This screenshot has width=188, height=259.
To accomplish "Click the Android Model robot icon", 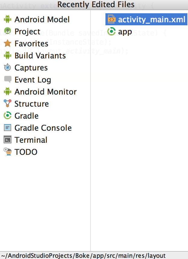I will pos(8,20).
